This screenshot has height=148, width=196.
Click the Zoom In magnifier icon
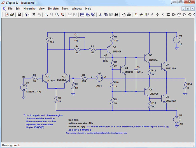(46, 15)
